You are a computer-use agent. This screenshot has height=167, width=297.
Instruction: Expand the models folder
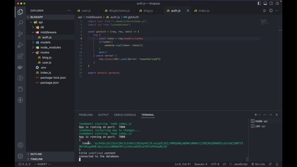pos(50,42)
